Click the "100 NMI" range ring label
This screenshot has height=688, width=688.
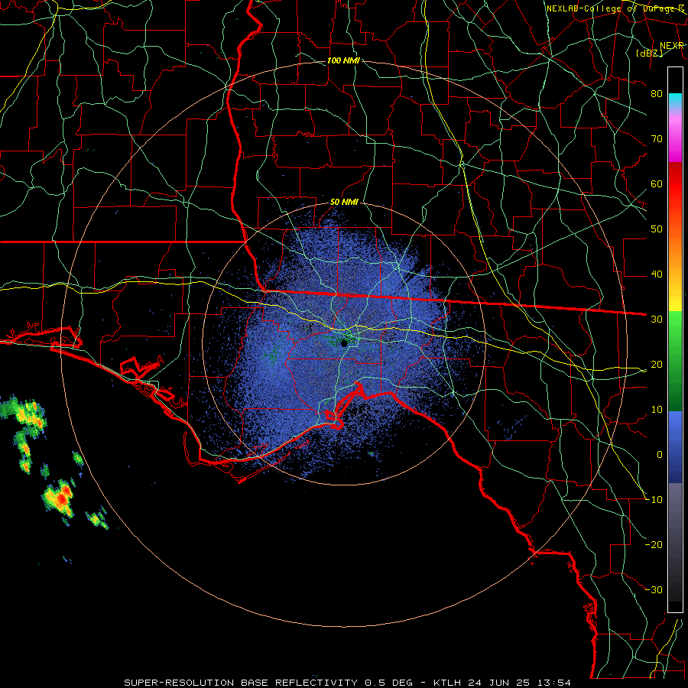coord(343,60)
